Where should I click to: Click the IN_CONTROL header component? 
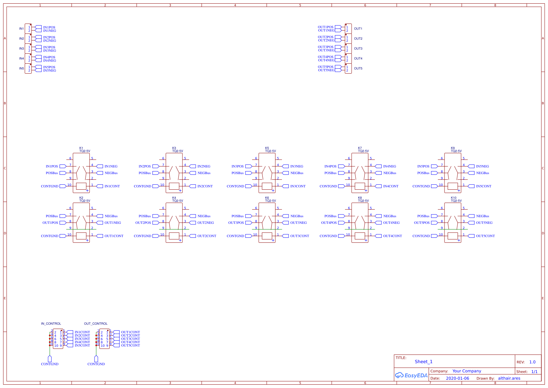(58, 339)
